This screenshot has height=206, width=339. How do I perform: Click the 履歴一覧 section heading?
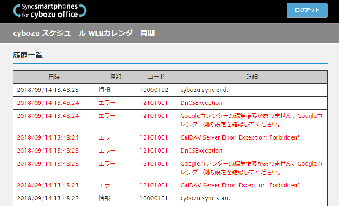[x=28, y=55]
